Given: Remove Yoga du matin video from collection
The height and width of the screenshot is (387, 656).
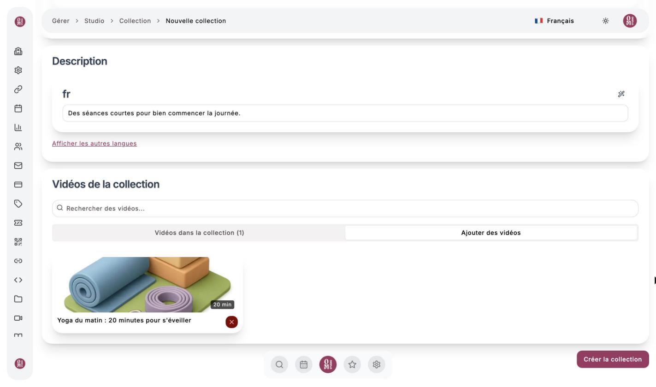Looking at the screenshot, I should [x=231, y=322].
